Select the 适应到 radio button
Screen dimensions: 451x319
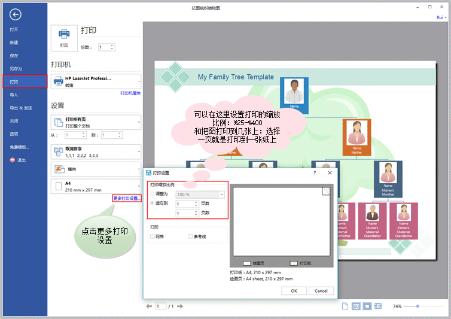coord(152,203)
